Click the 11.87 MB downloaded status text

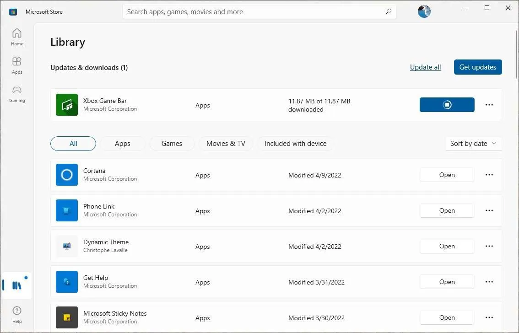point(319,105)
